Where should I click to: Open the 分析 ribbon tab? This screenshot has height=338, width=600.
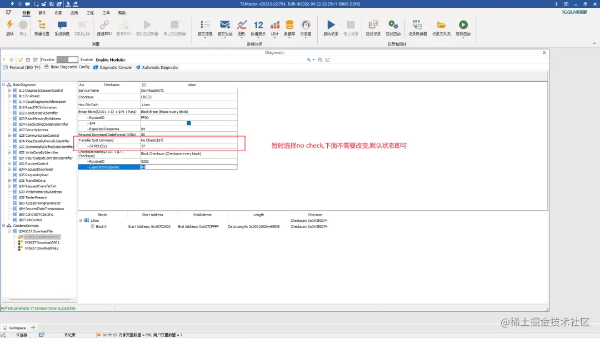pyautogui.click(x=26, y=13)
